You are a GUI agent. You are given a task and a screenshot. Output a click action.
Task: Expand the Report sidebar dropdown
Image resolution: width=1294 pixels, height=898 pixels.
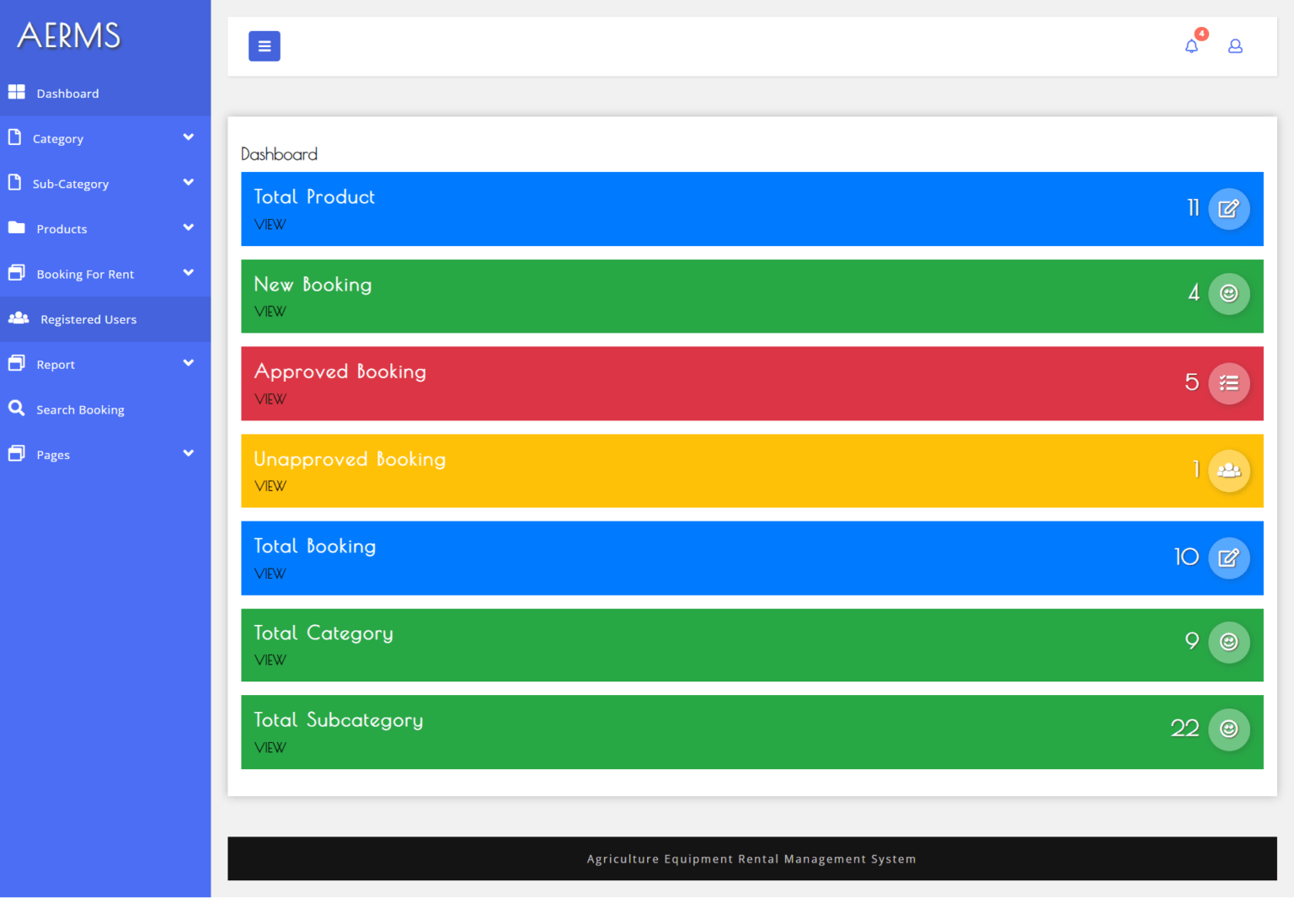click(x=56, y=364)
